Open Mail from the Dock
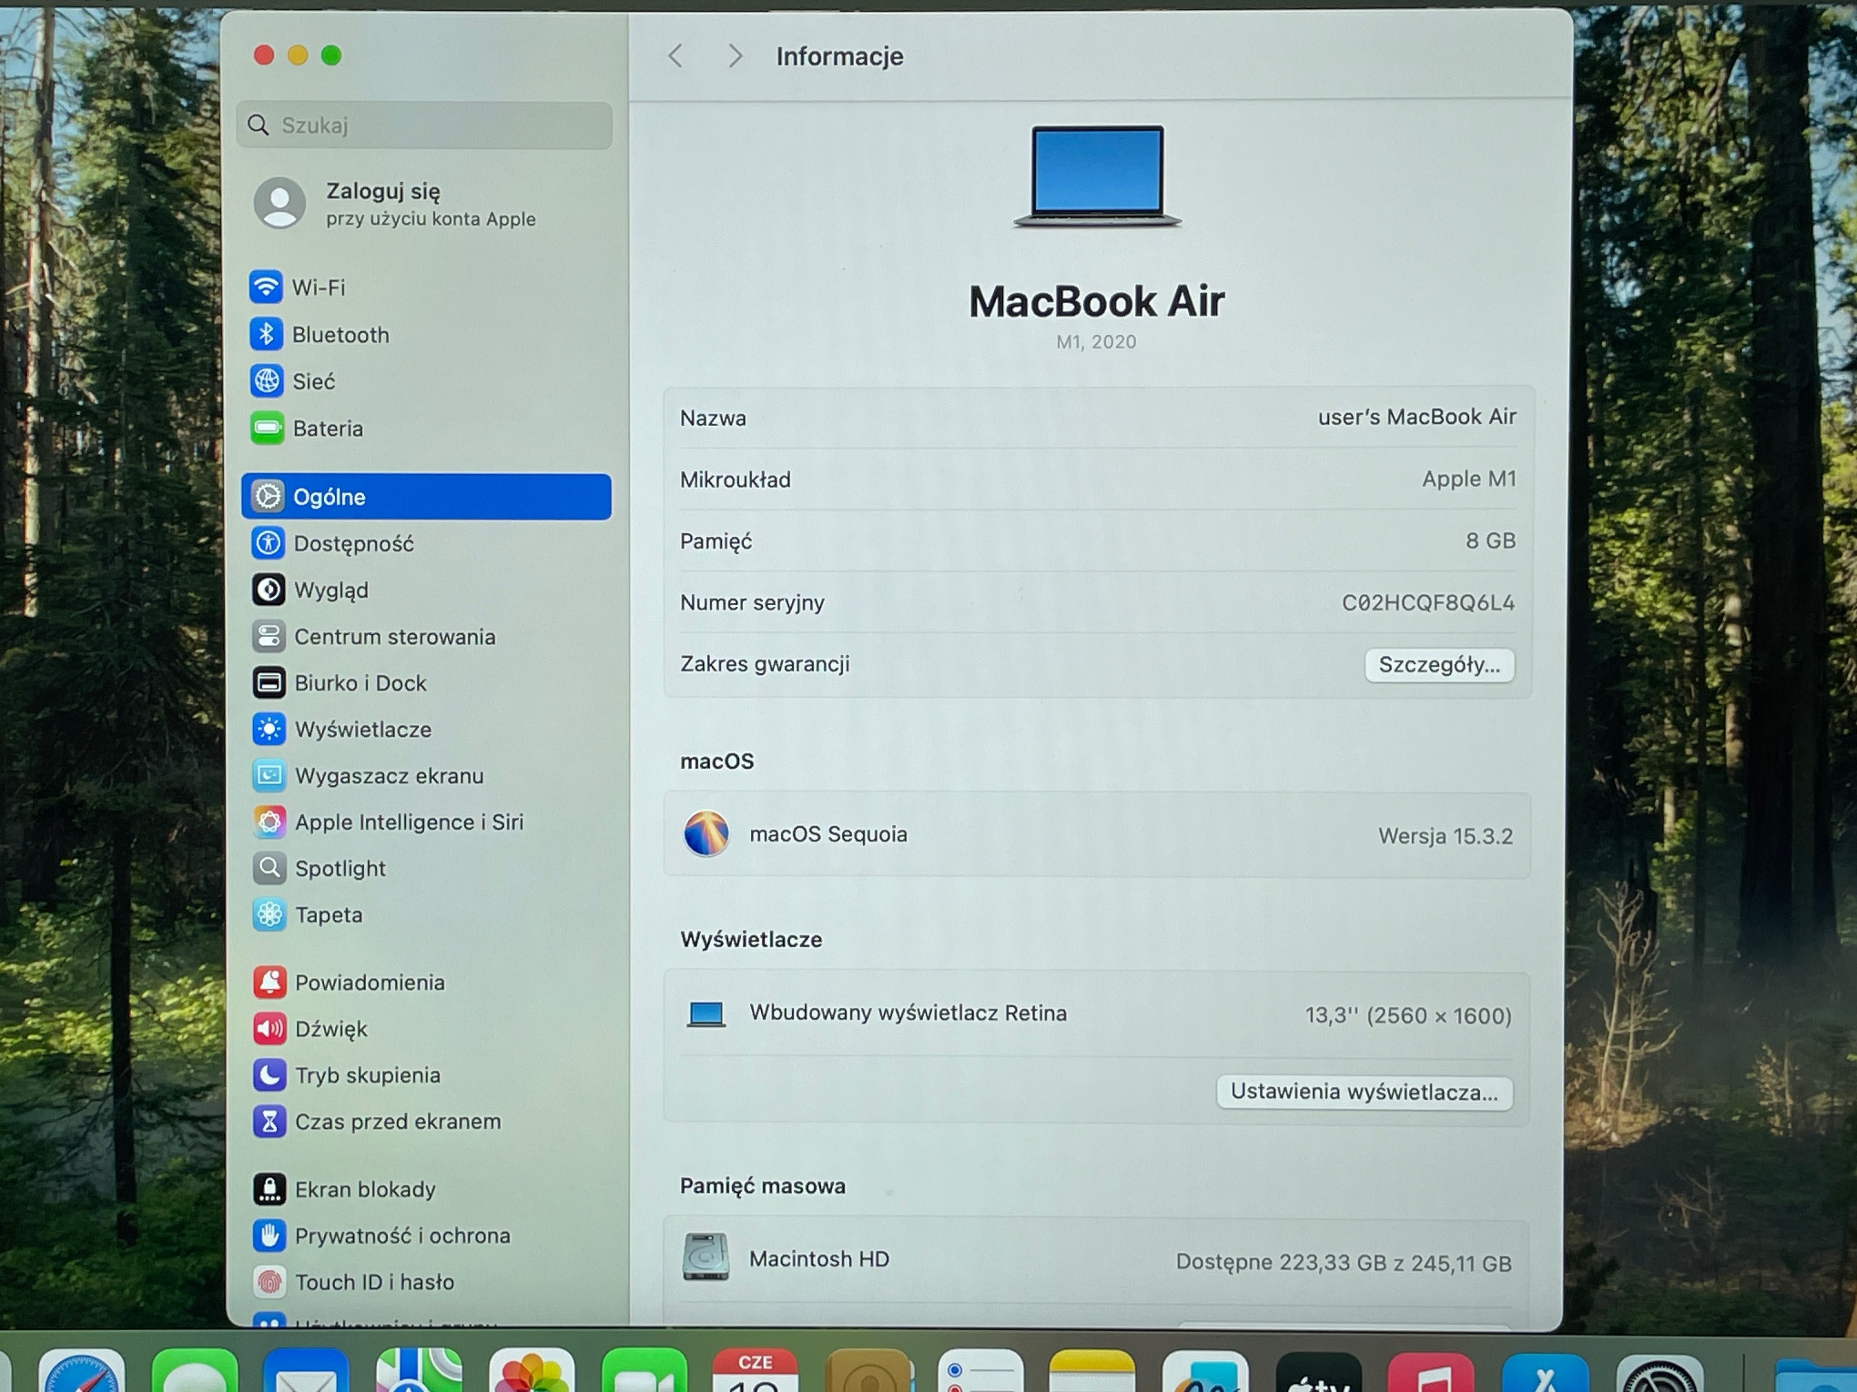This screenshot has width=1857, height=1392. pos(306,1371)
